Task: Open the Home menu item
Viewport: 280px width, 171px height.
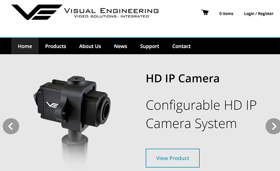Action: point(25,46)
